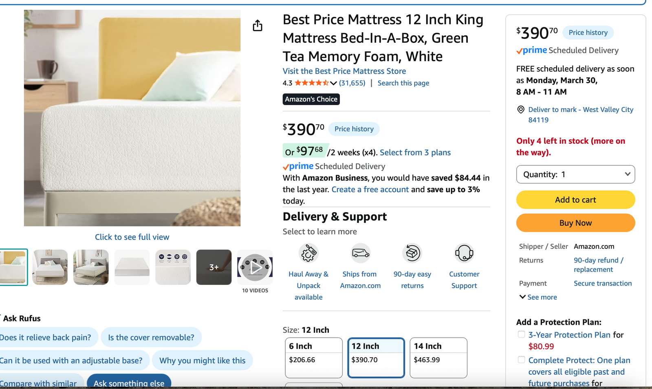
Task: Click the Add to cart button
Action: click(575, 200)
